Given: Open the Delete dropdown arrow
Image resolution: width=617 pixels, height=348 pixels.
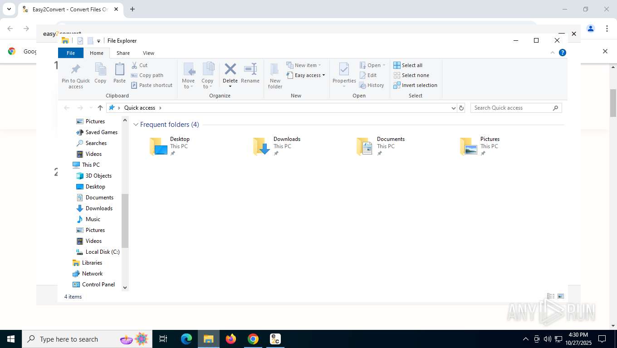Looking at the screenshot, I should click(230, 87).
